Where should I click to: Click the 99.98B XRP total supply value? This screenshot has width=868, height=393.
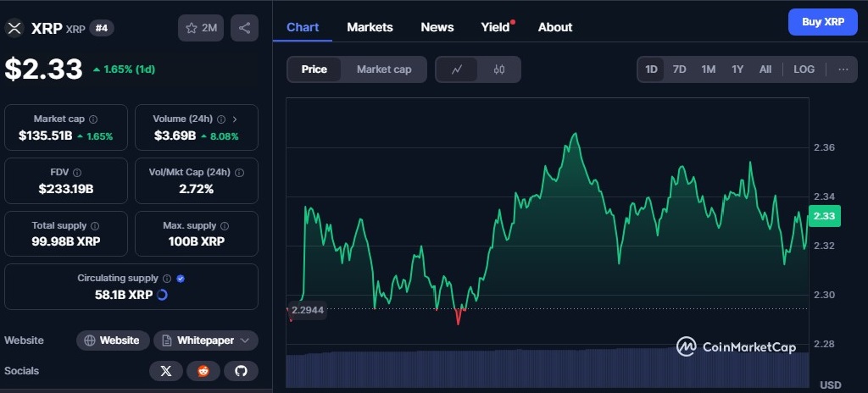pos(66,241)
